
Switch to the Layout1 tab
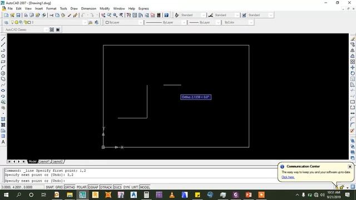(44, 162)
